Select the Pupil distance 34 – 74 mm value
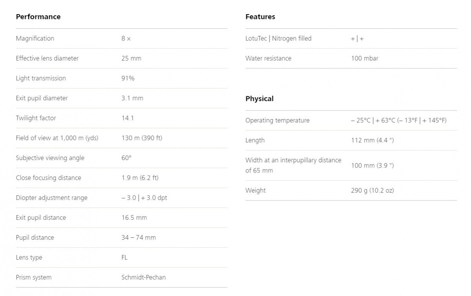Viewport: 471px width, 296px height. click(139, 237)
